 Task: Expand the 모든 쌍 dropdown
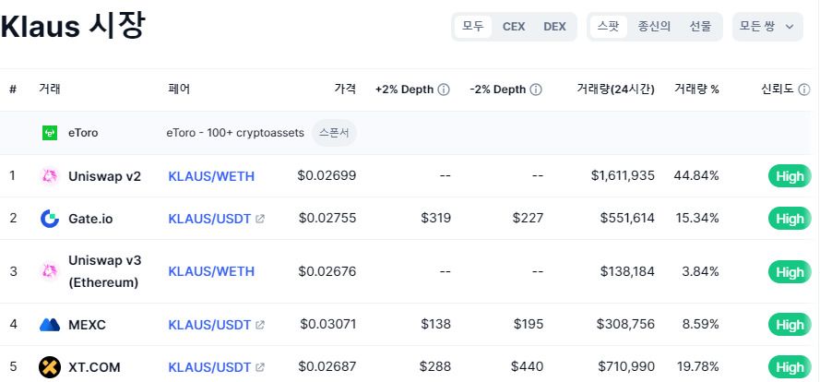[767, 27]
